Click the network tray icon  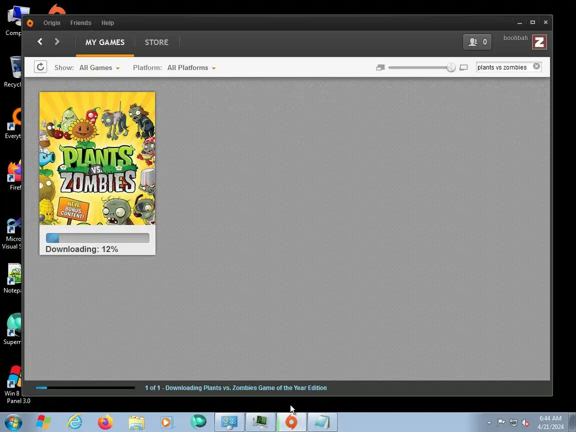[513, 422]
